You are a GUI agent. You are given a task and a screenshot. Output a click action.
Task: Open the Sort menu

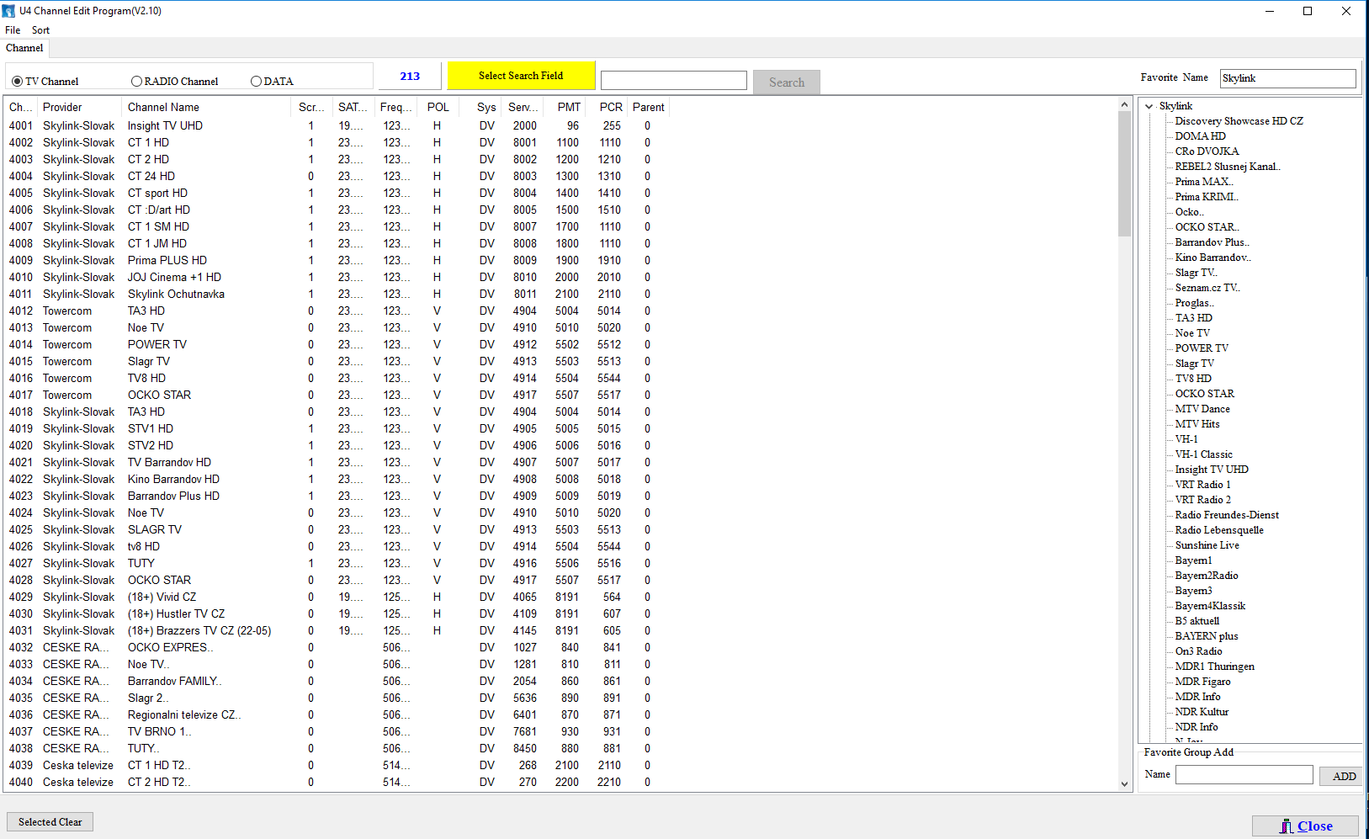[40, 30]
